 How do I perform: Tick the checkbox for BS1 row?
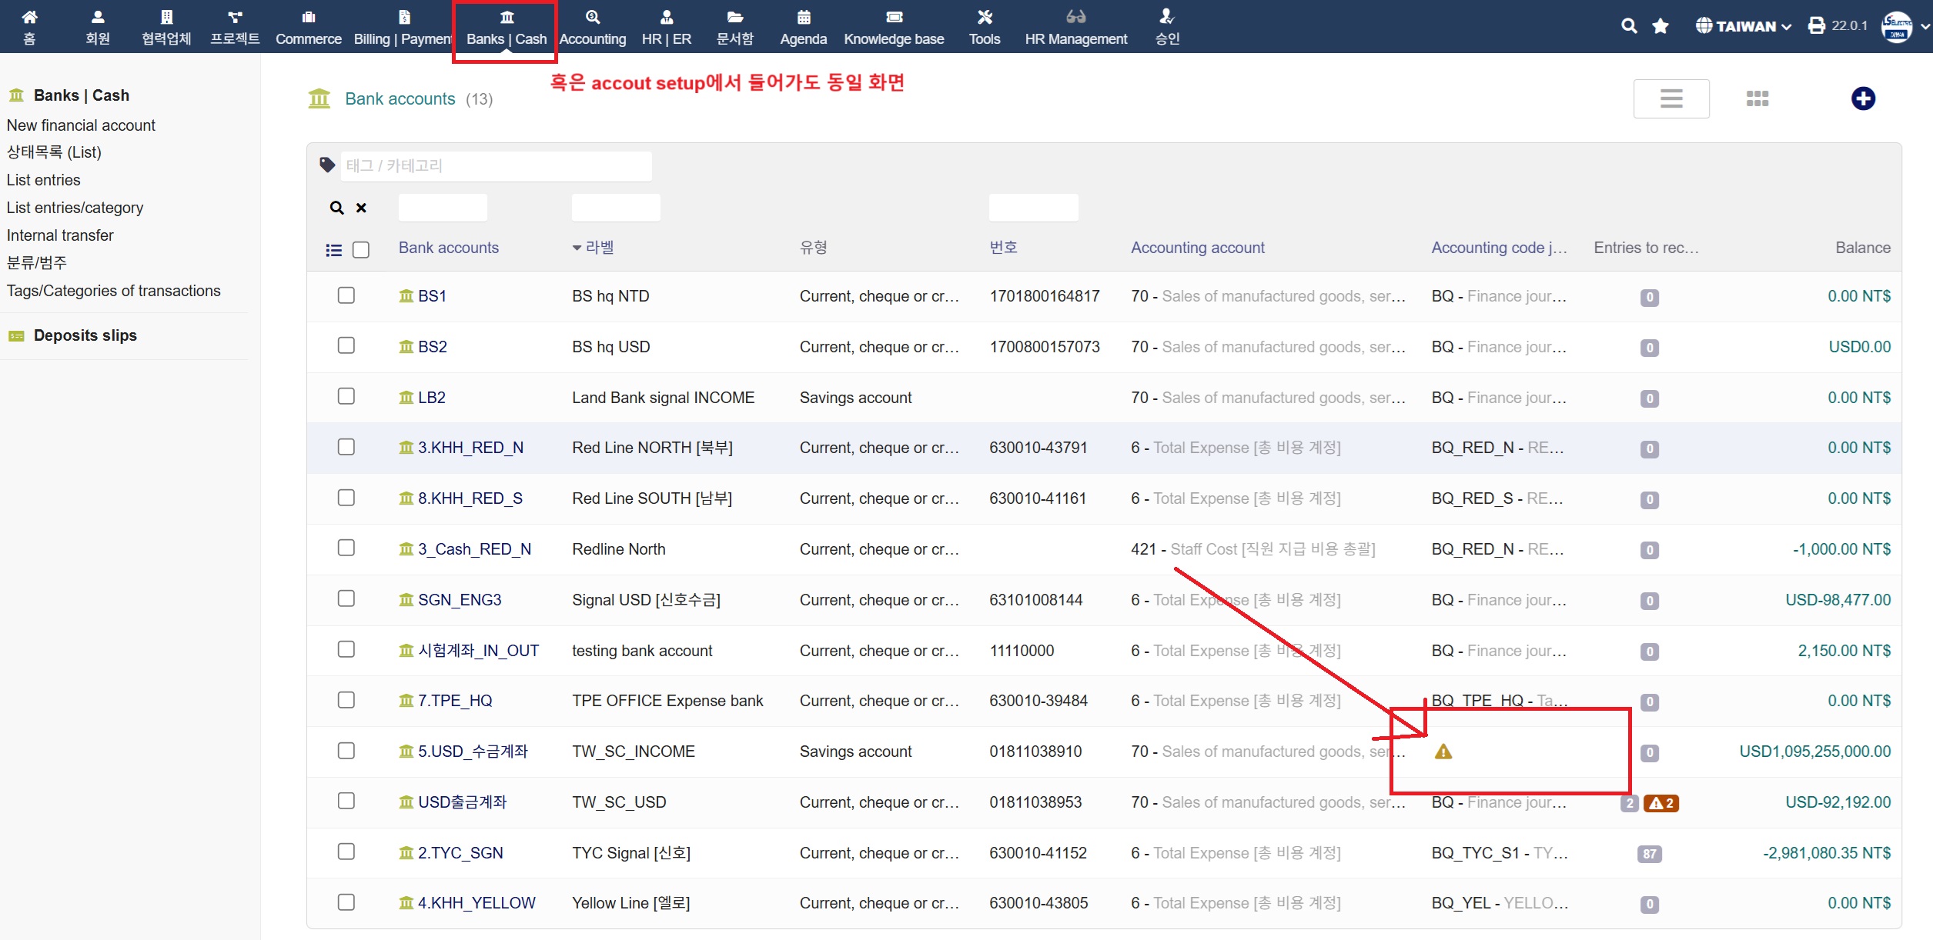(346, 295)
